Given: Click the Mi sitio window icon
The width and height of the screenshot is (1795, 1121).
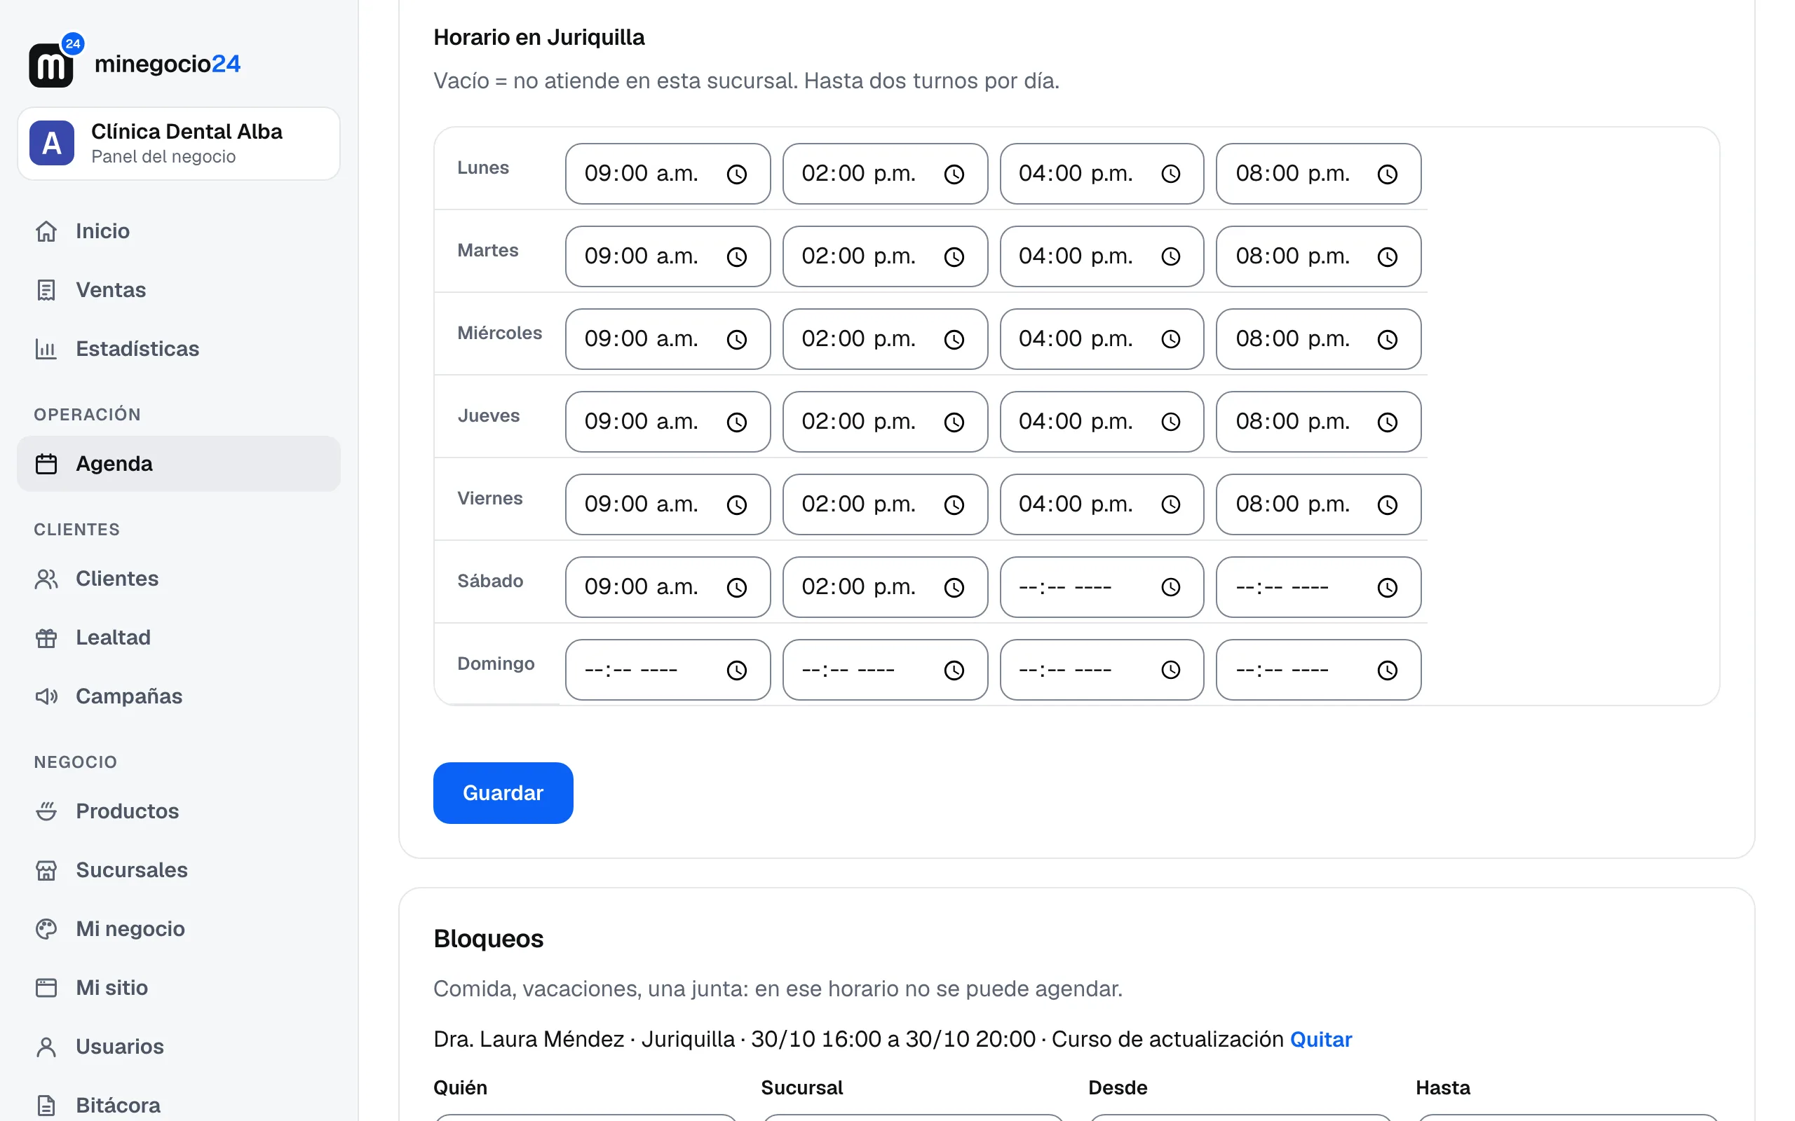Looking at the screenshot, I should point(46,988).
